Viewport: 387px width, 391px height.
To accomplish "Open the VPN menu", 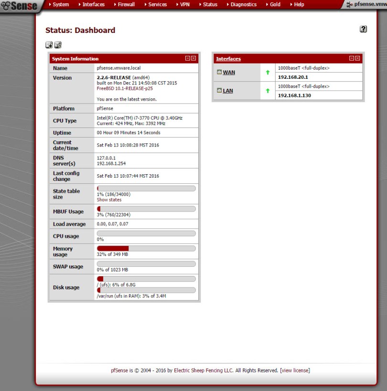I will [183, 4].
